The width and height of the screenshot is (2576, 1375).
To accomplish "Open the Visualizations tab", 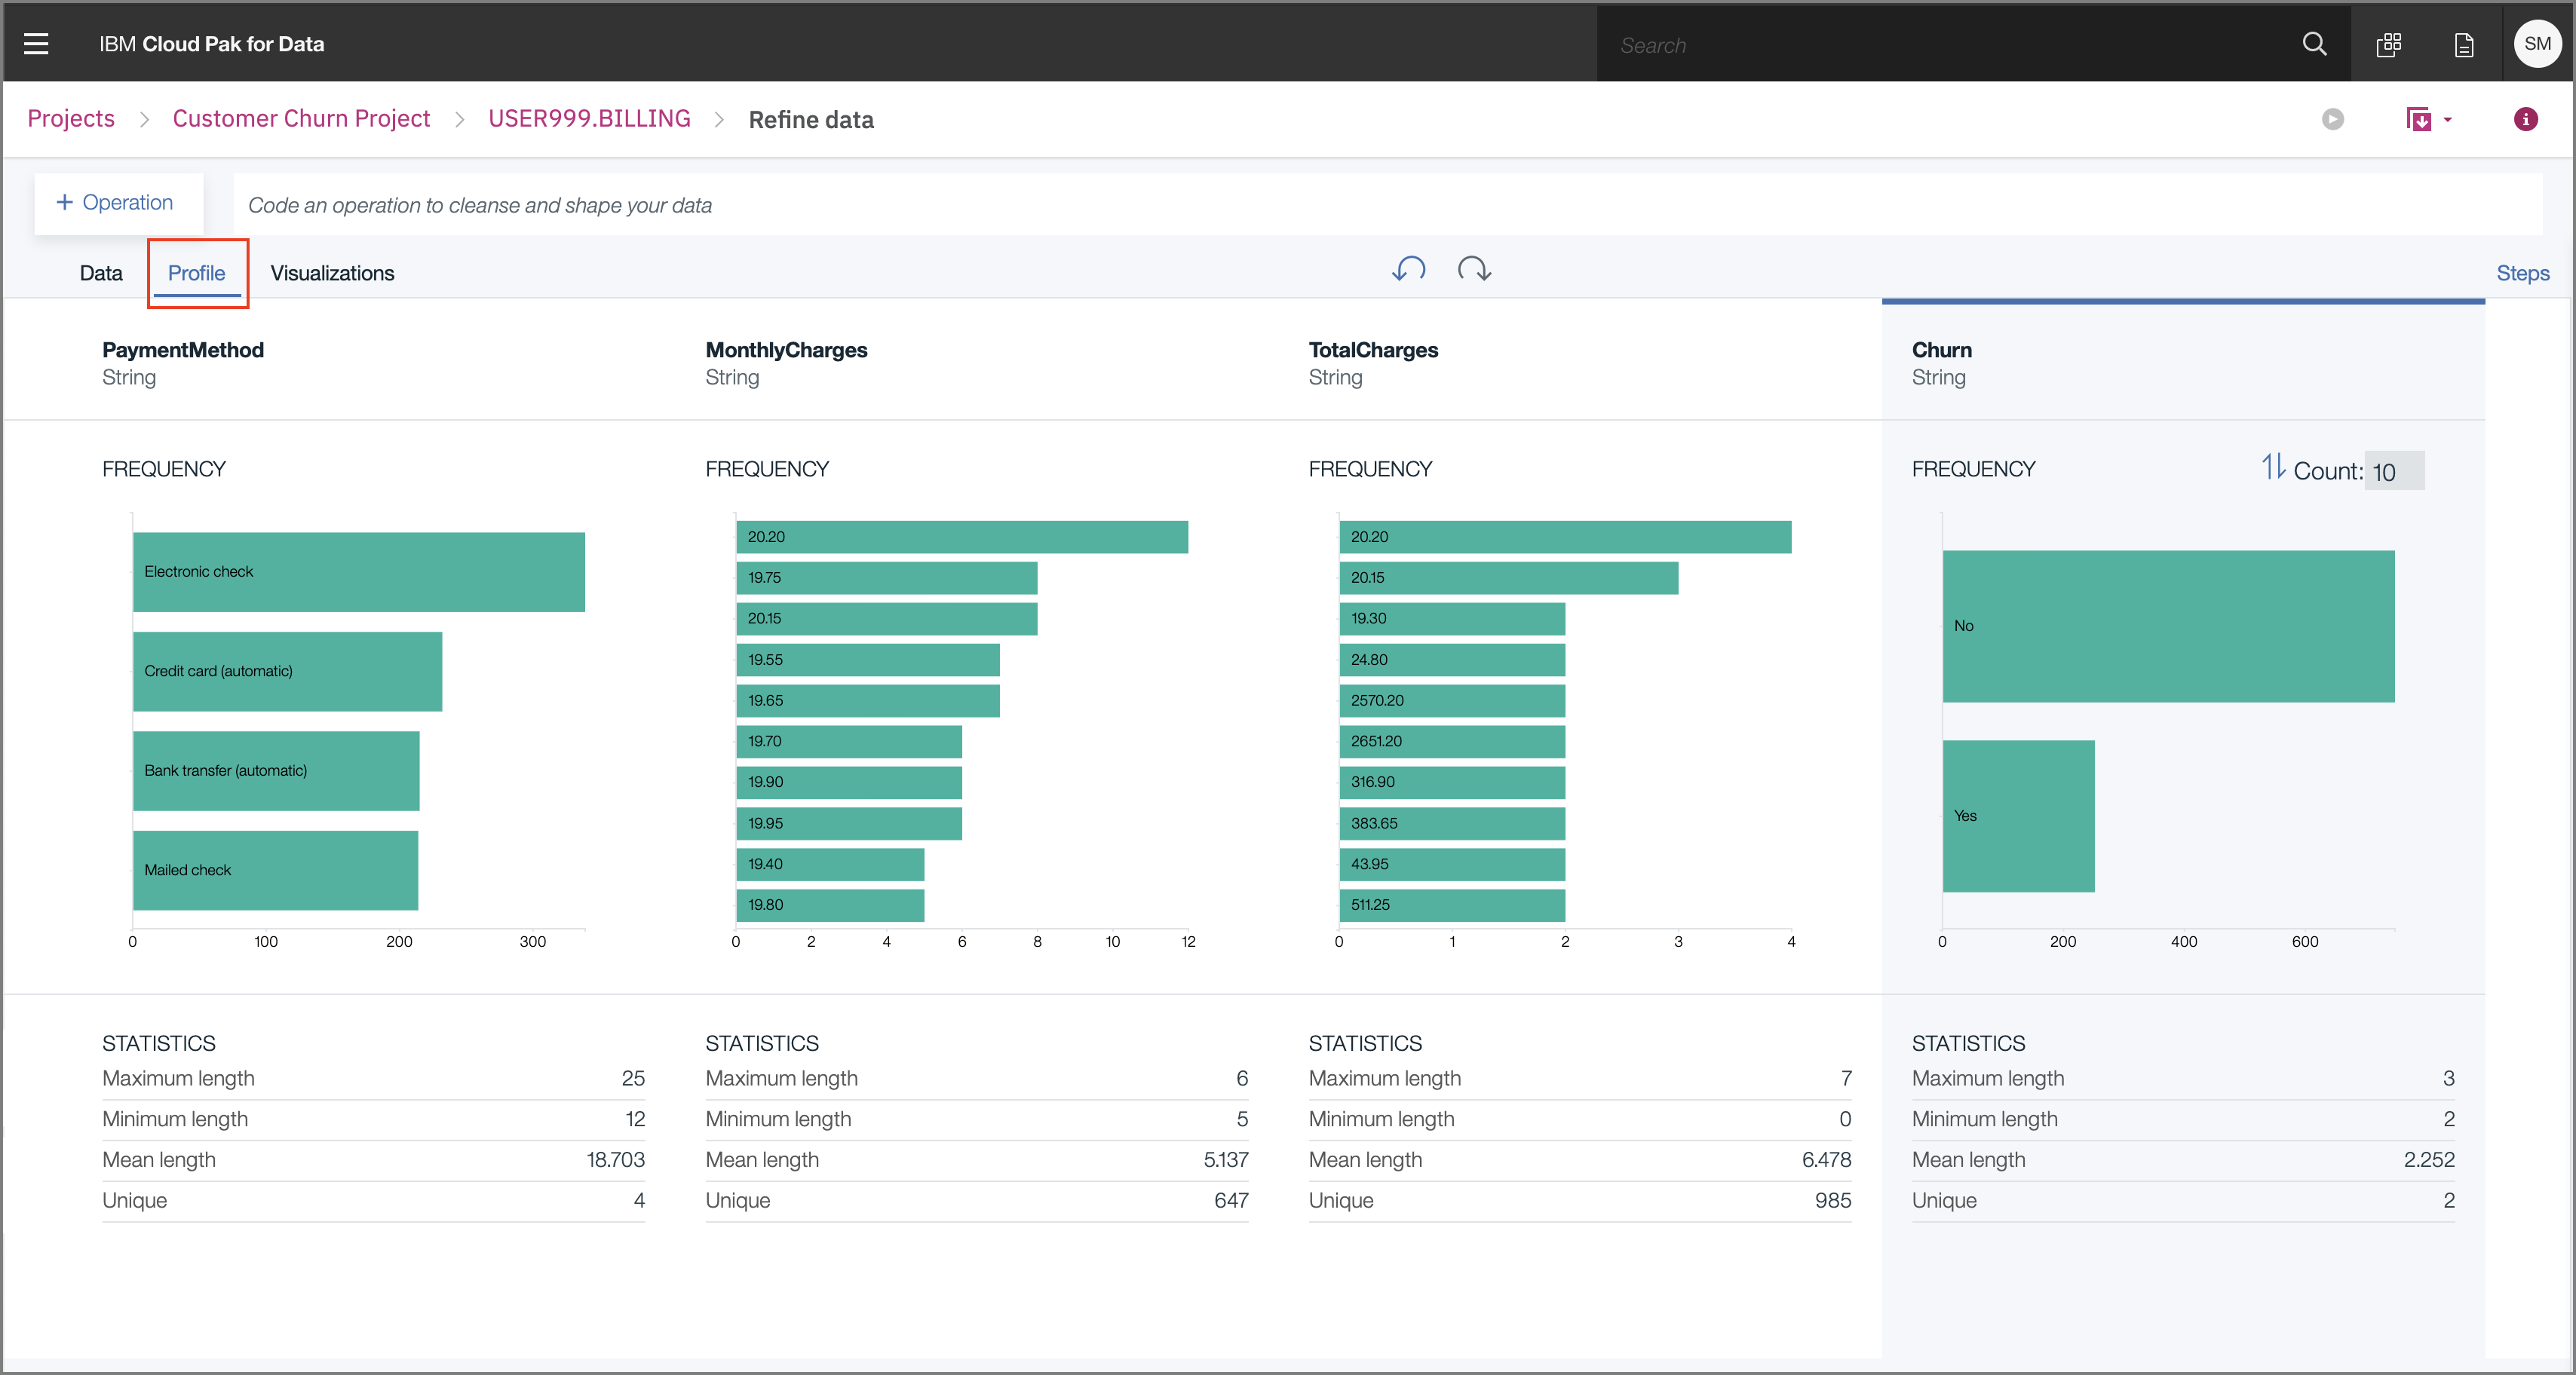I will pyautogui.click(x=332, y=273).
